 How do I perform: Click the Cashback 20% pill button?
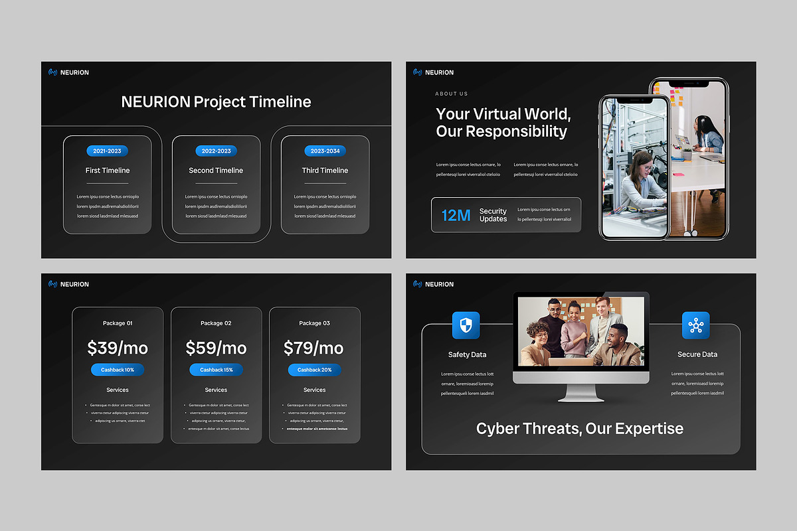point(314,370)
